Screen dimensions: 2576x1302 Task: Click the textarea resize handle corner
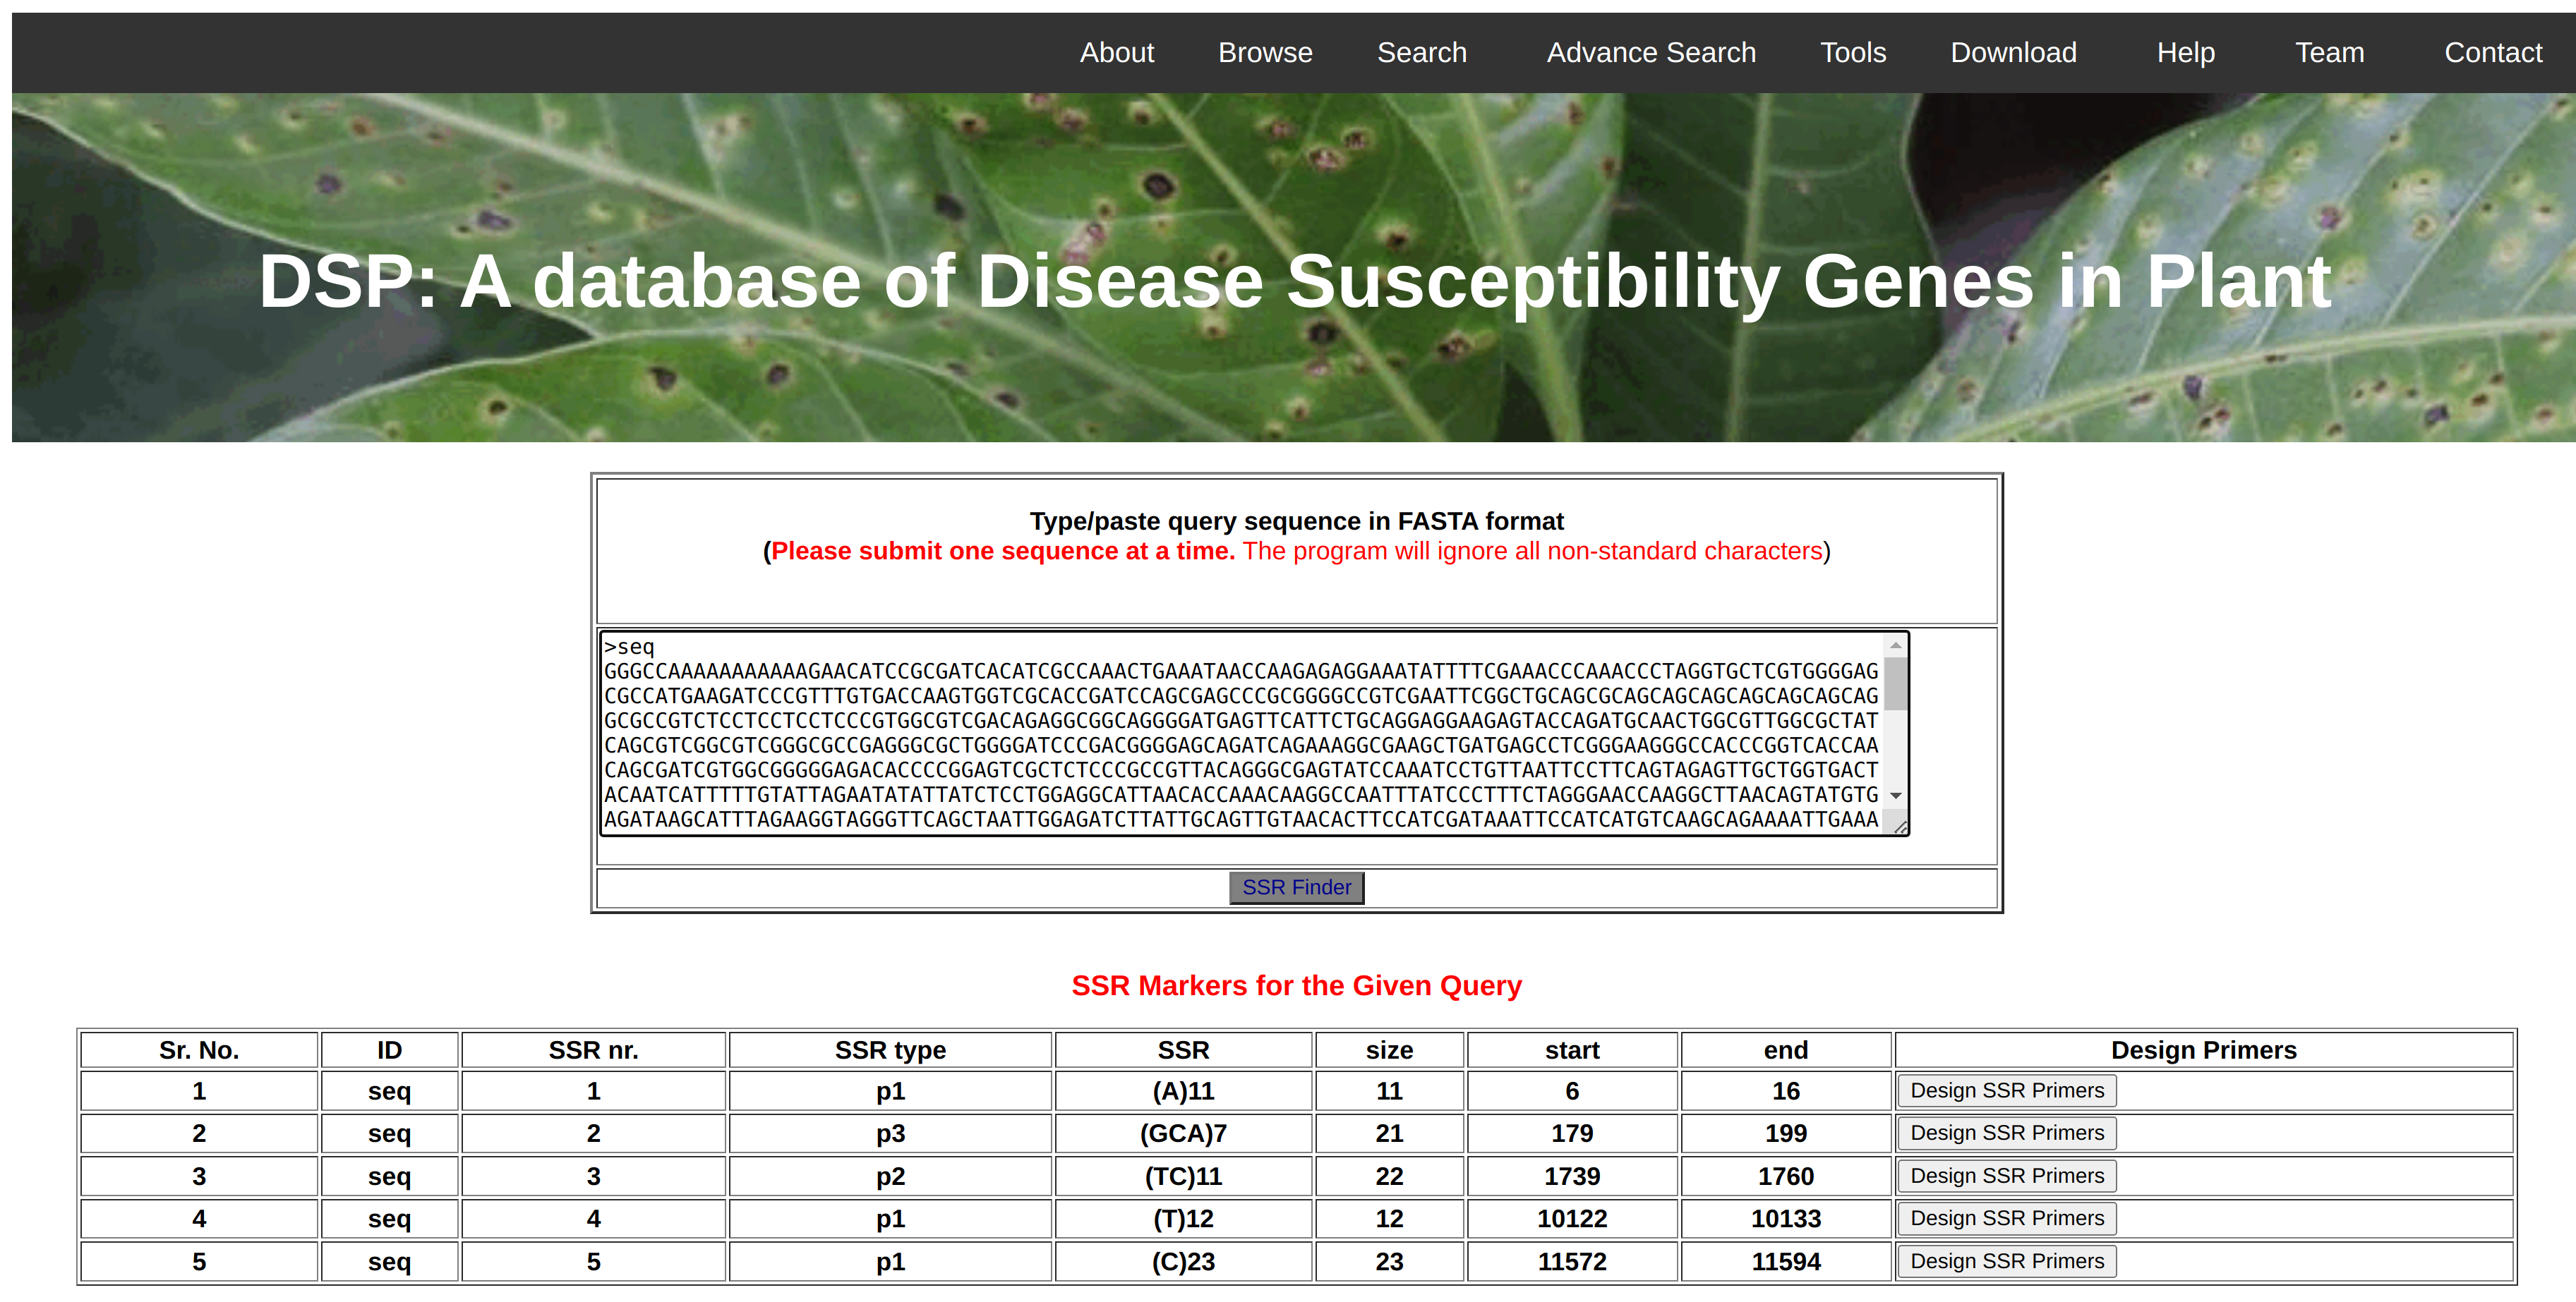tap(1900, 827)
